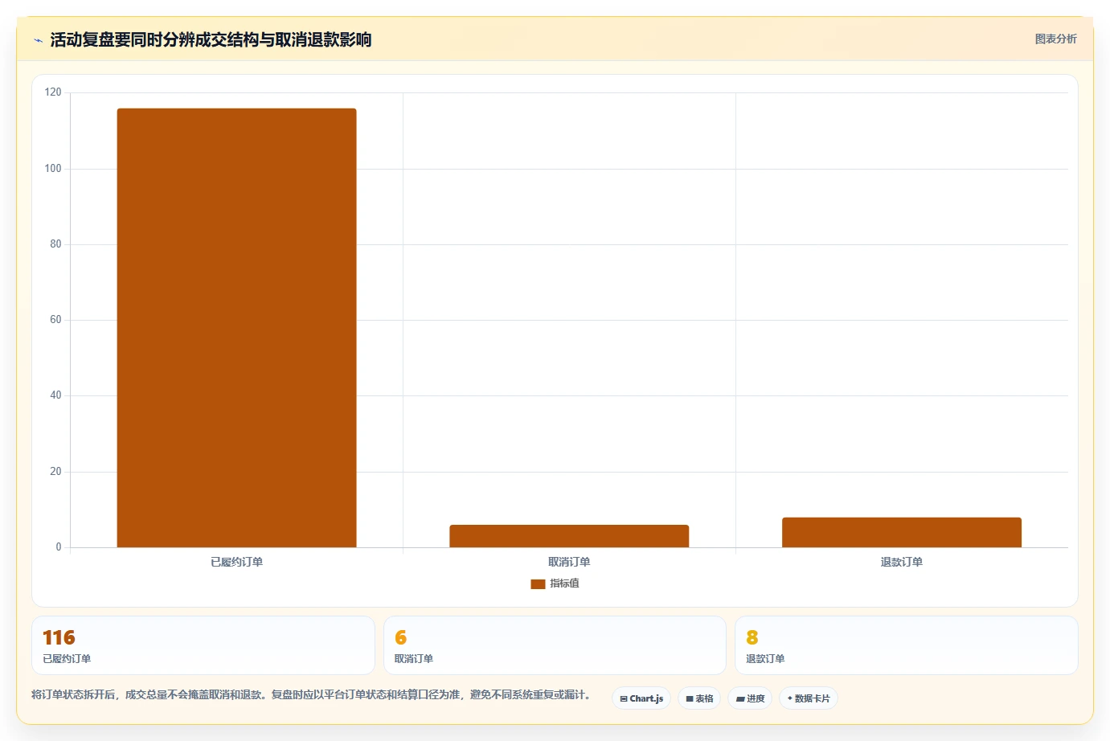Click the y-axis value 120
Screen dimensions: 1110x741
pyautogui.click(x=53, y=92)
